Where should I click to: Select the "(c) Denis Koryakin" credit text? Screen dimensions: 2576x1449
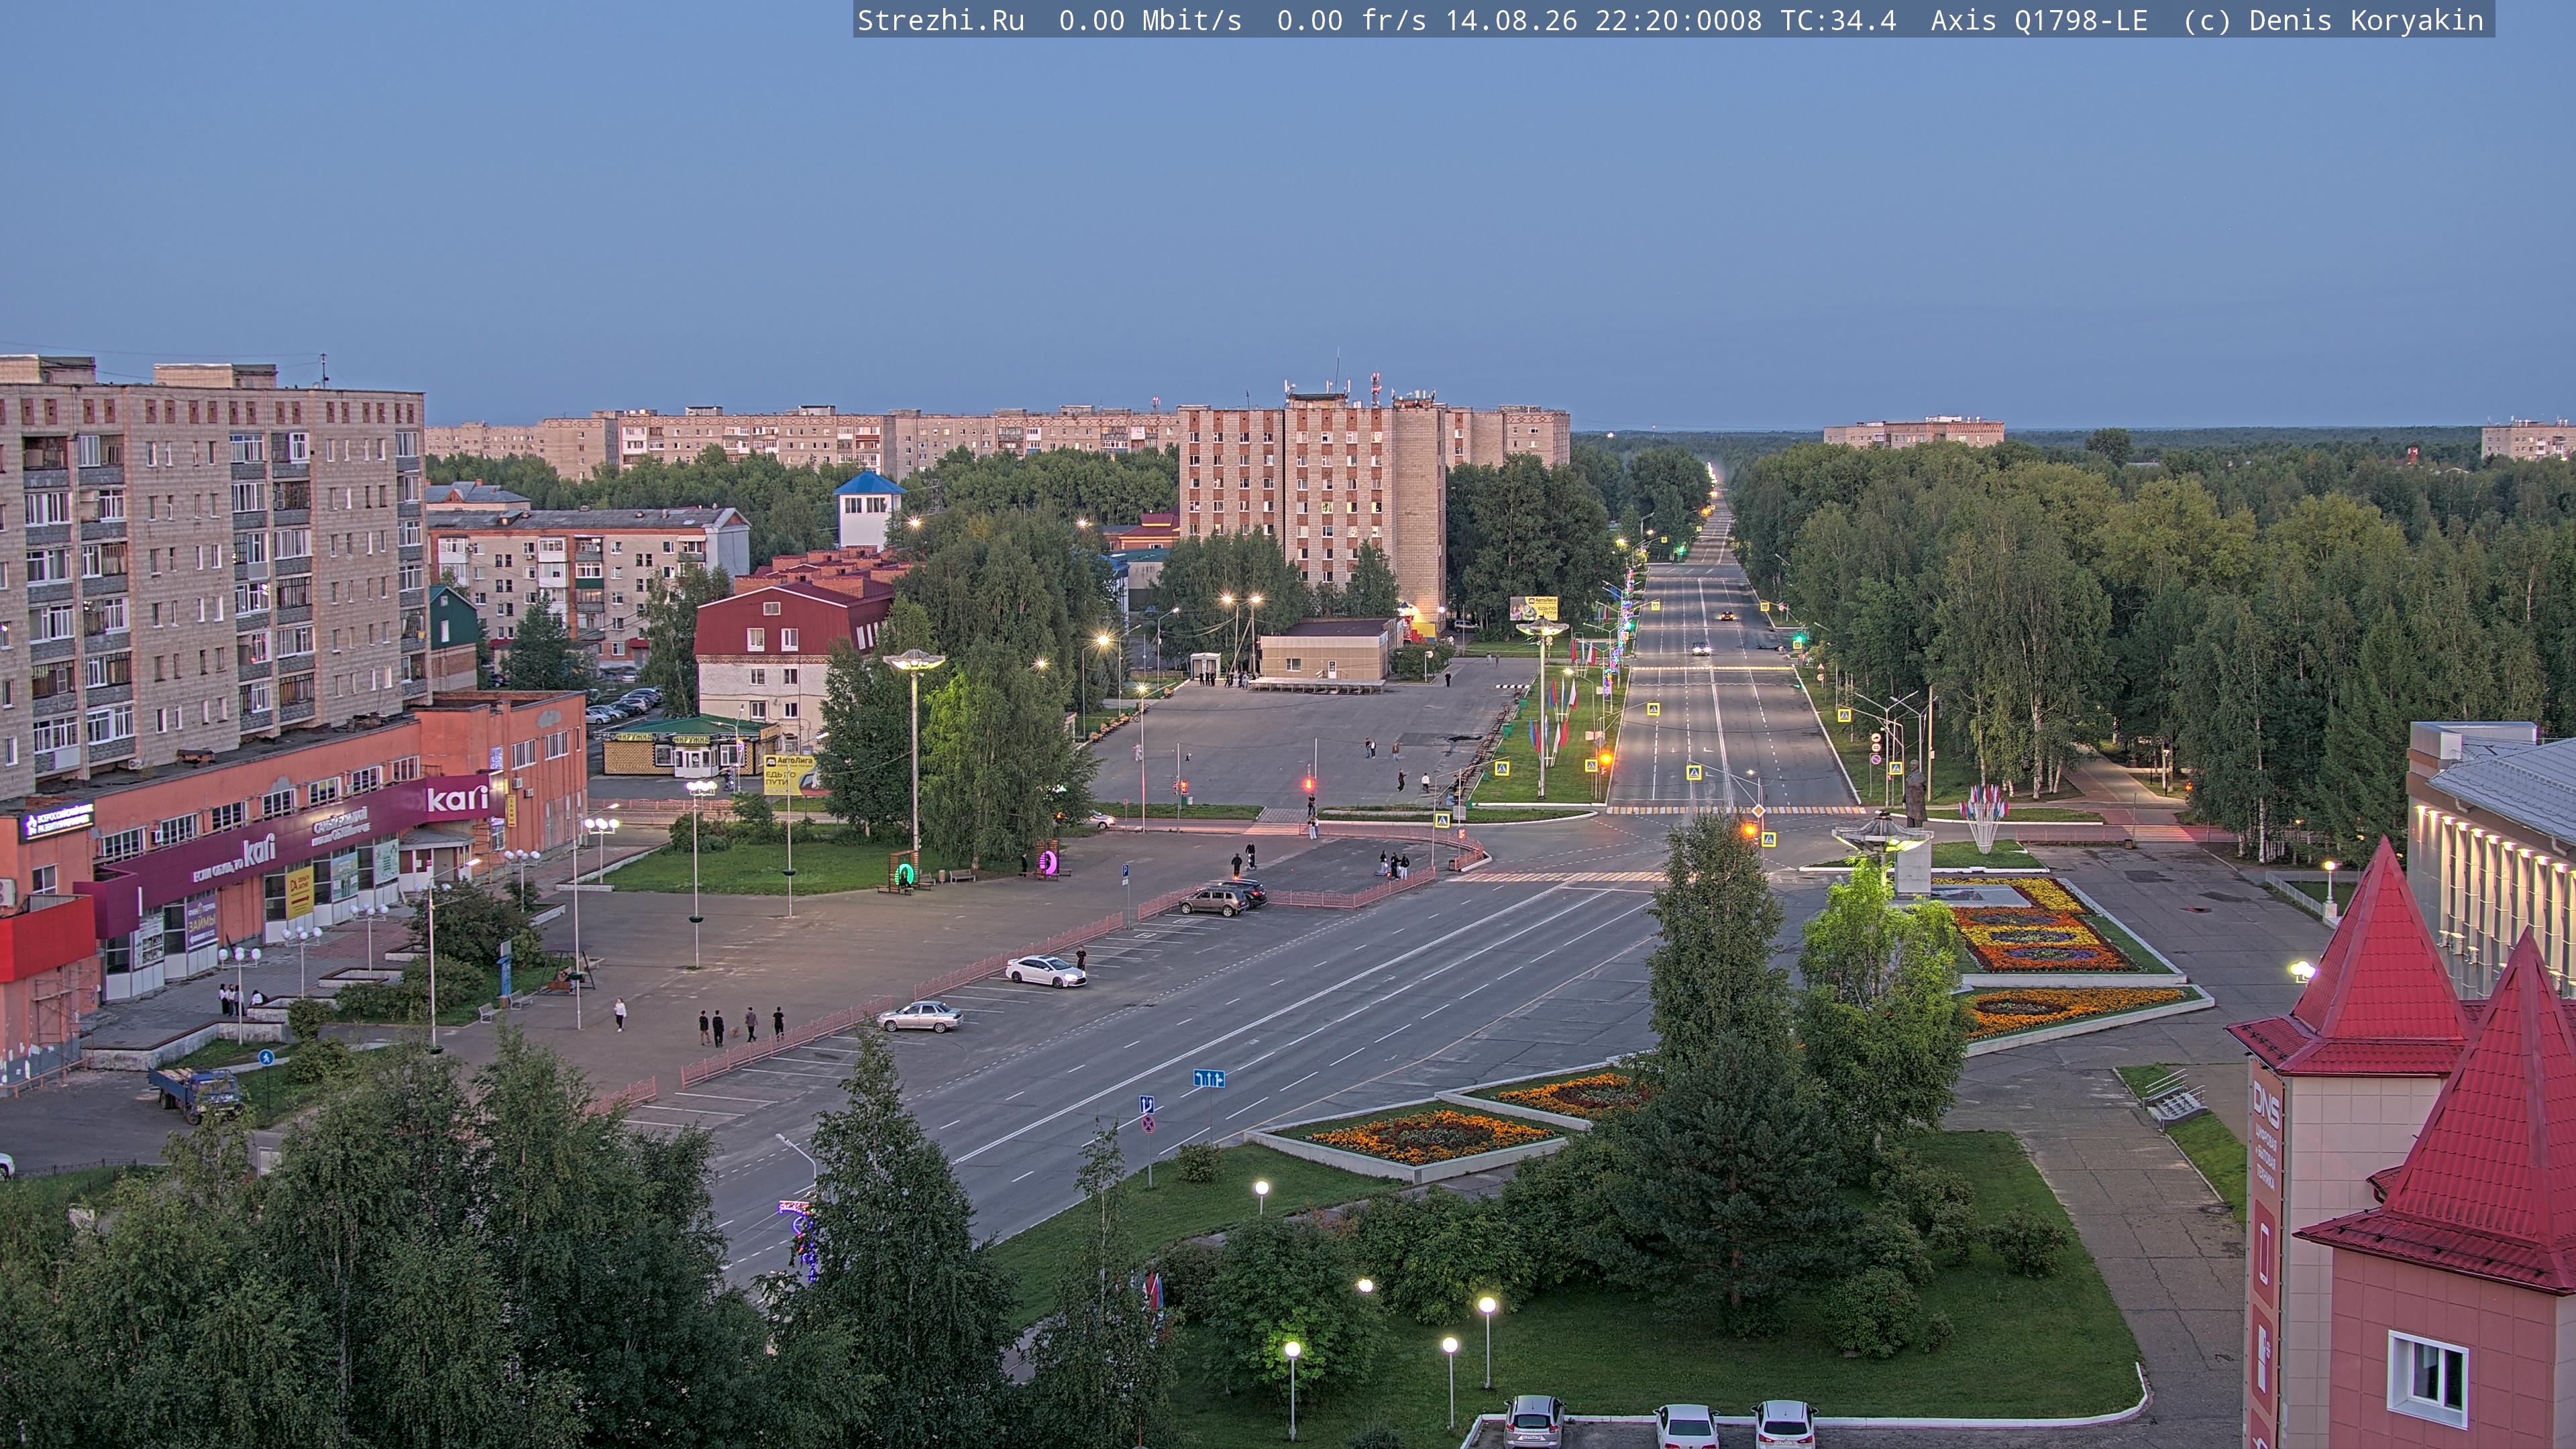click(2334, 21)
